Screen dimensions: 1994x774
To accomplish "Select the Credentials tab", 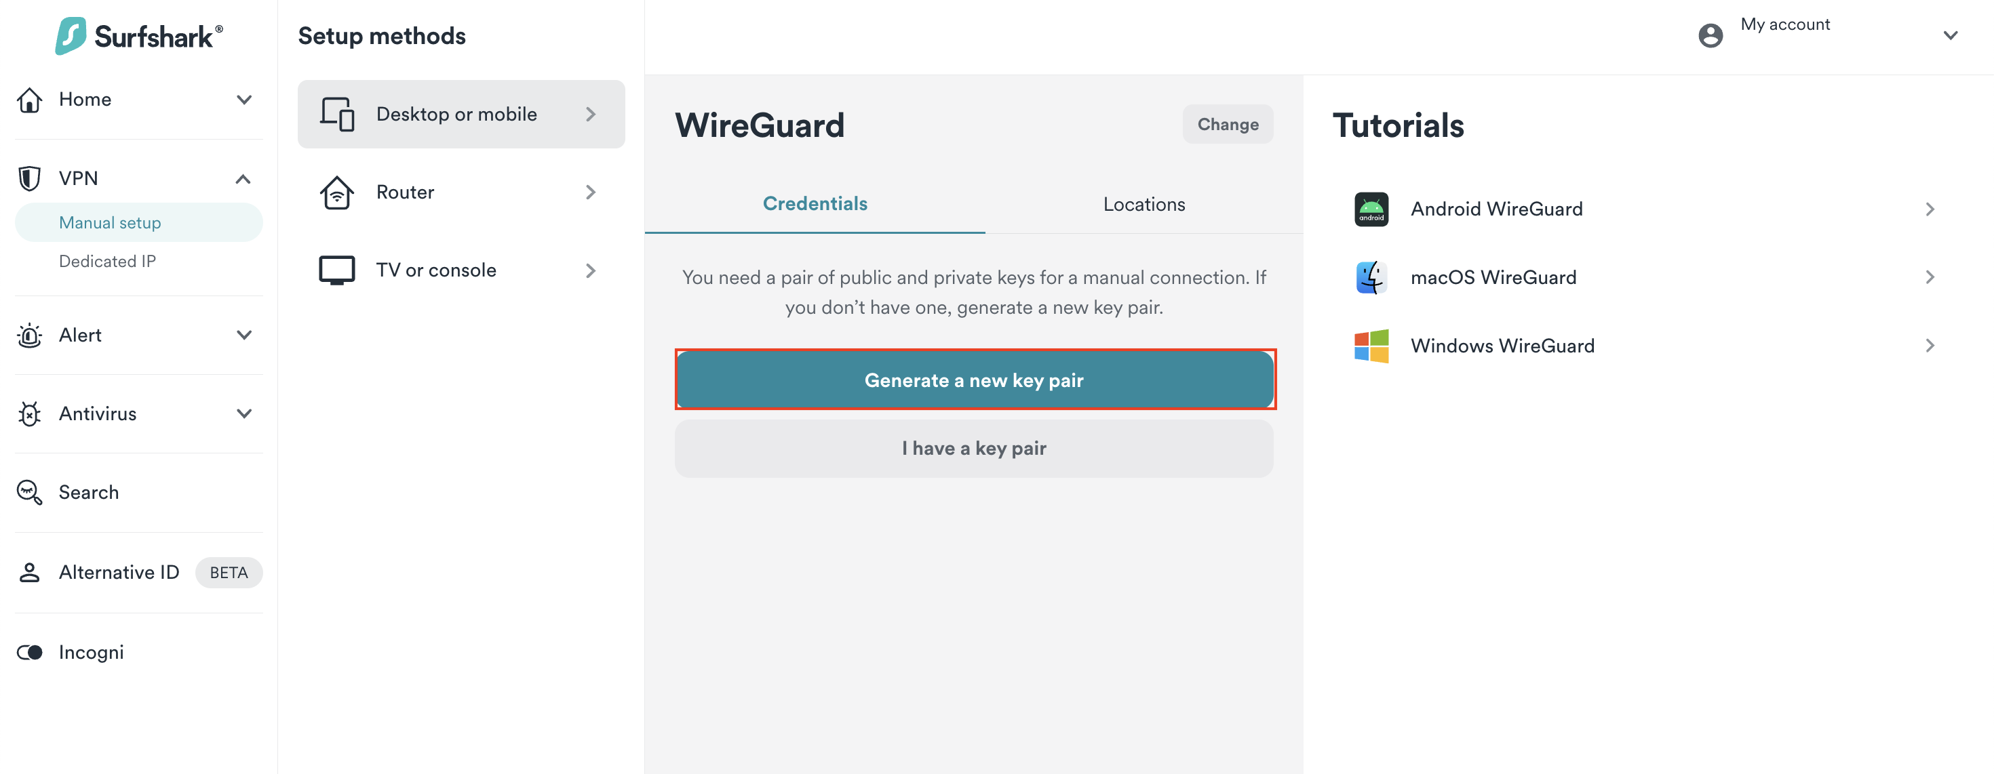I will coord(815,203).
